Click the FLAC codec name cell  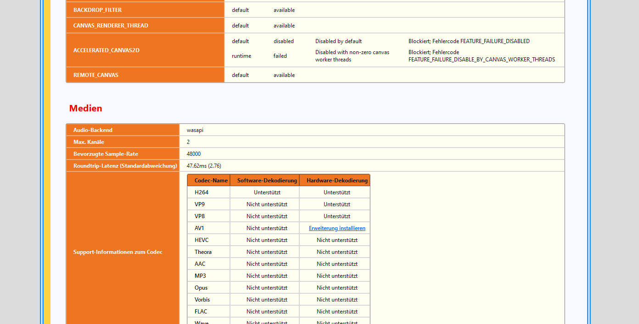pos(201,312)
